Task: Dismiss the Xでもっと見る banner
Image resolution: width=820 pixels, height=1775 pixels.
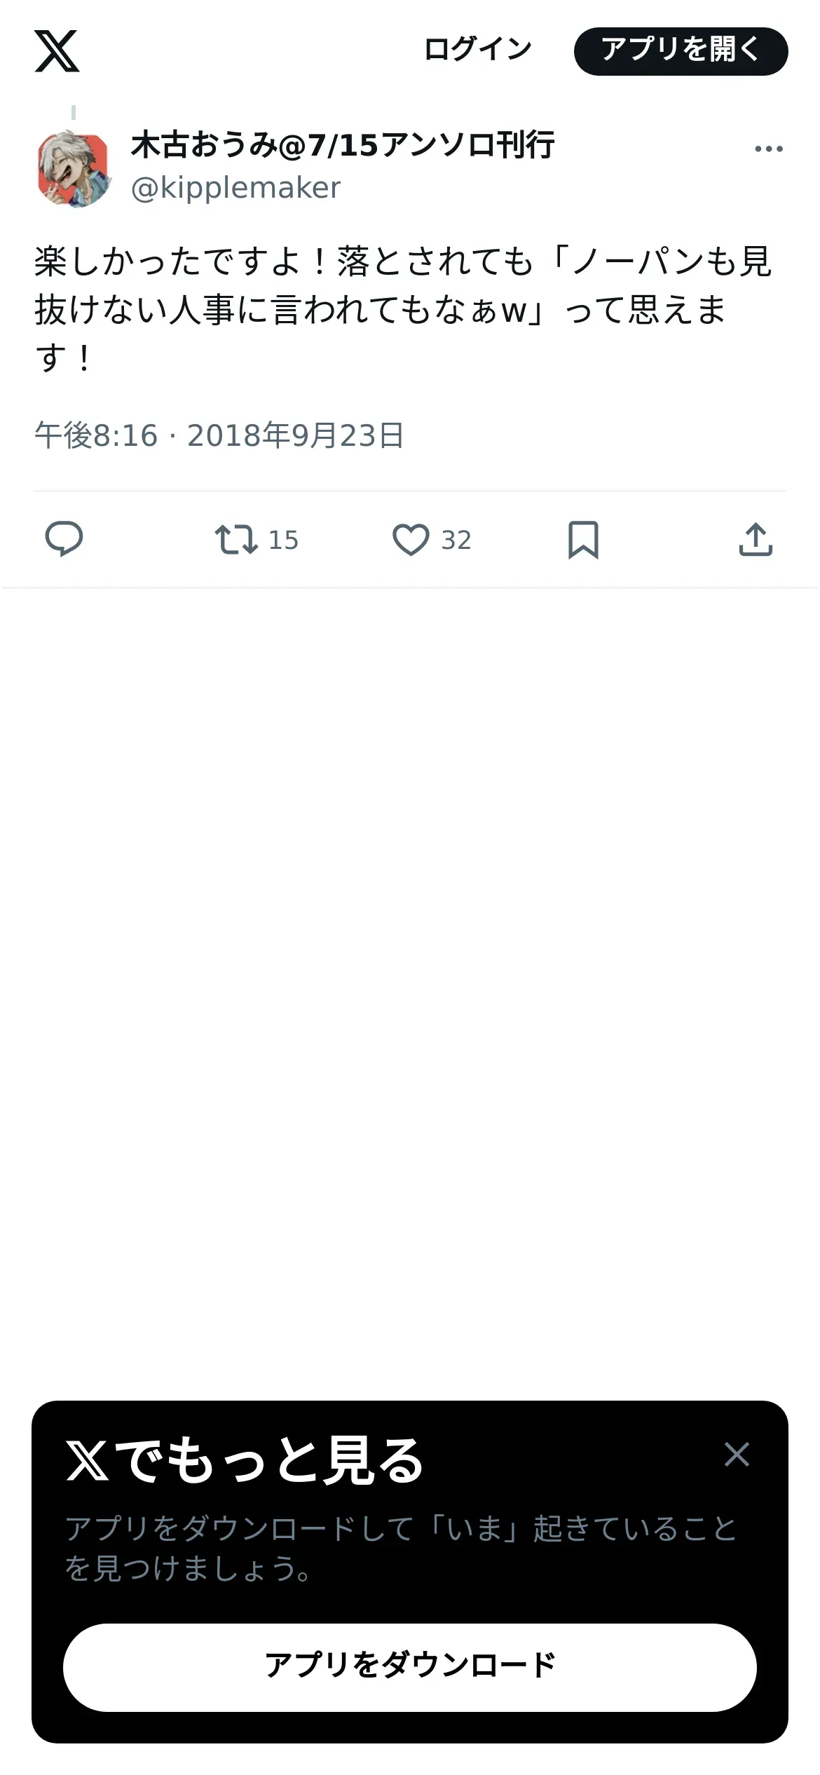Action: point(737,1455)
